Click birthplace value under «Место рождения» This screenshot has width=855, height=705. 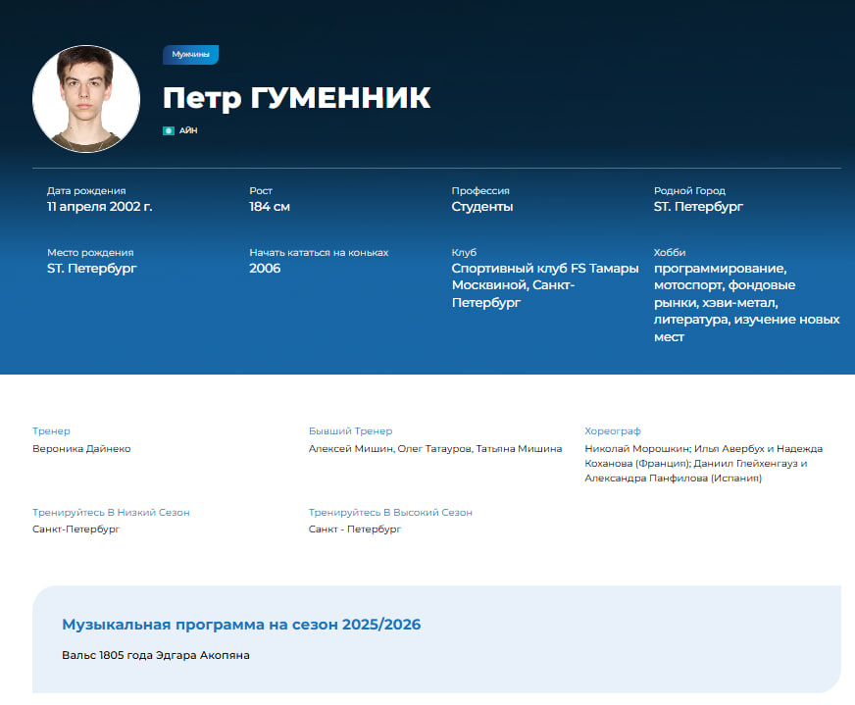91,269
